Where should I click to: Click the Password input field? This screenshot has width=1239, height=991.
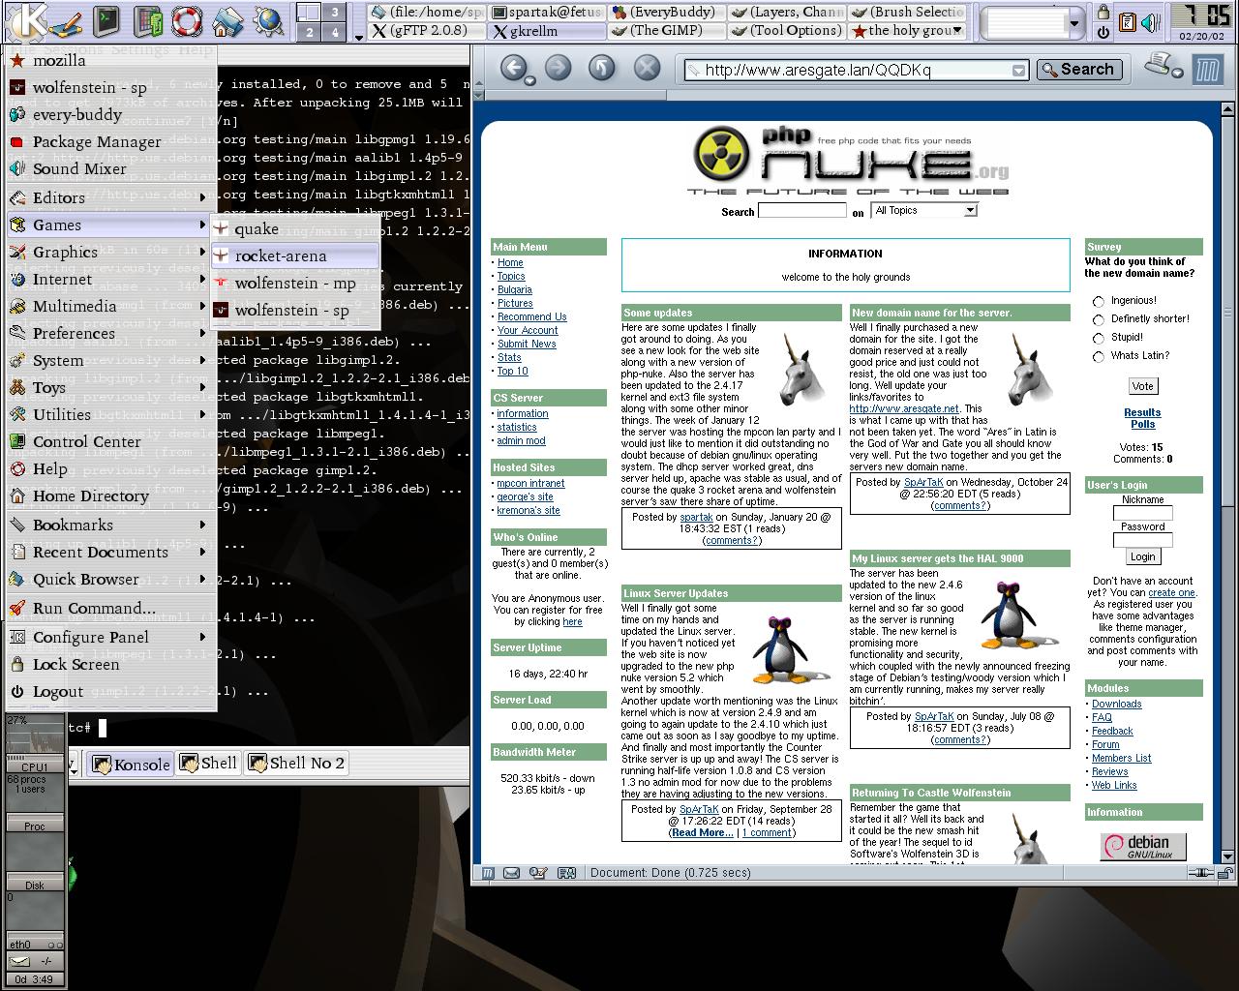point(1142,540)
